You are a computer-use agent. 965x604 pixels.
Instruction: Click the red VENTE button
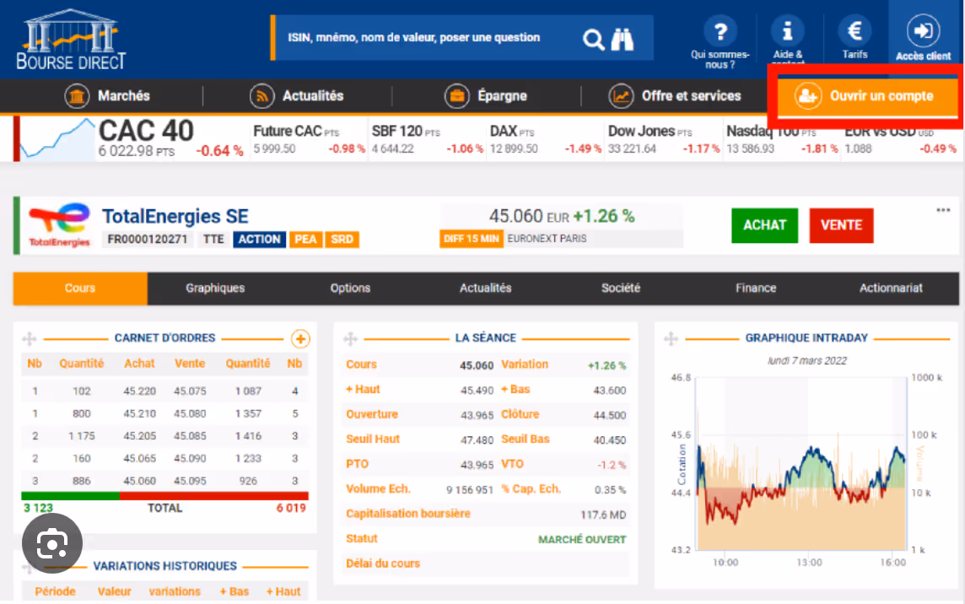click(841, 225)
